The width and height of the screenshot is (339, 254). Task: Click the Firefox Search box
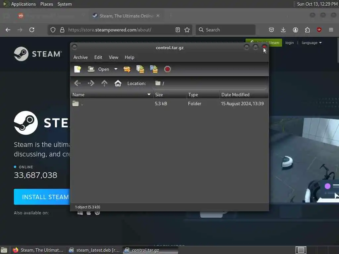pos(225,30)
